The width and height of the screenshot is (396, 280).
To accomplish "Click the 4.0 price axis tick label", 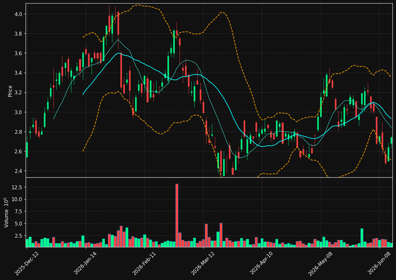I will (x=18, y=14).
